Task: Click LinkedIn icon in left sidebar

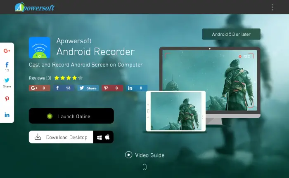Action: coord(7,115)
